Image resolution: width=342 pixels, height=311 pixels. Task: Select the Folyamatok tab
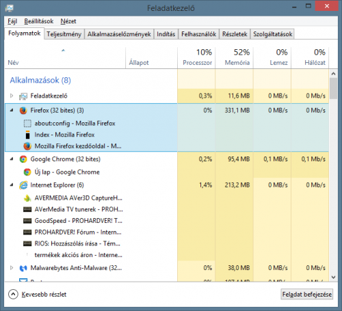24,33
